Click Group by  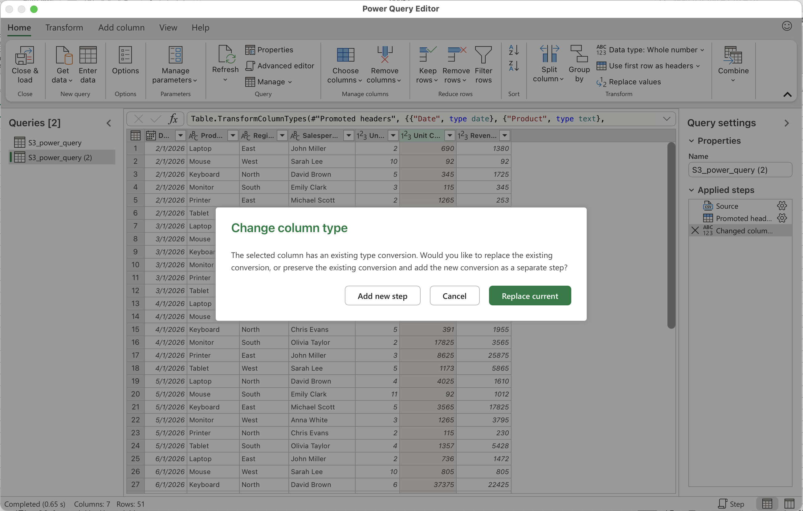click(579, 63)
